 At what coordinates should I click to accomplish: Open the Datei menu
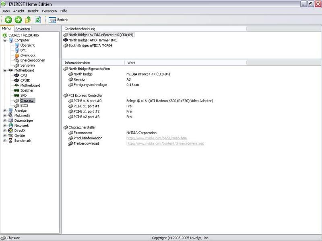(6, 11)
